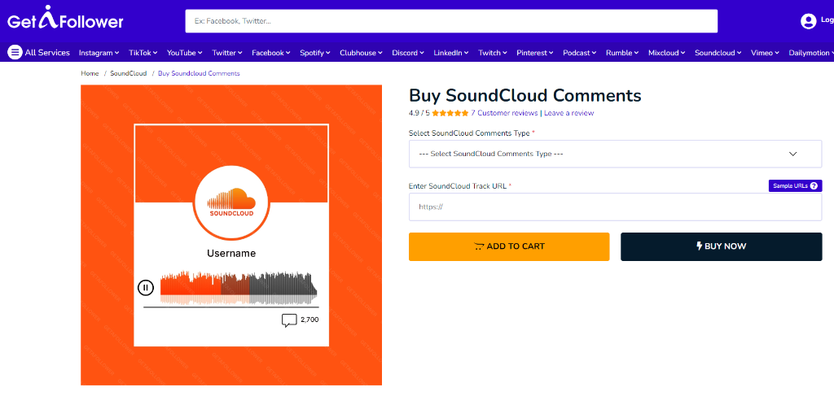Click the BUY NOW button
834x396 pixels.
coord(722,246)
